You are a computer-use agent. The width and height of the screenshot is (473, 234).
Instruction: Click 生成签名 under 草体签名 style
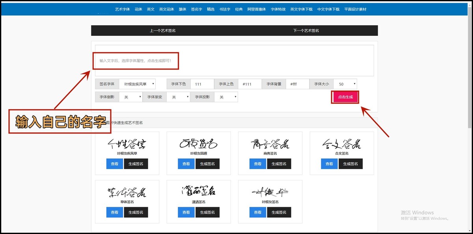pyautogui.click(x=136, y=212)
